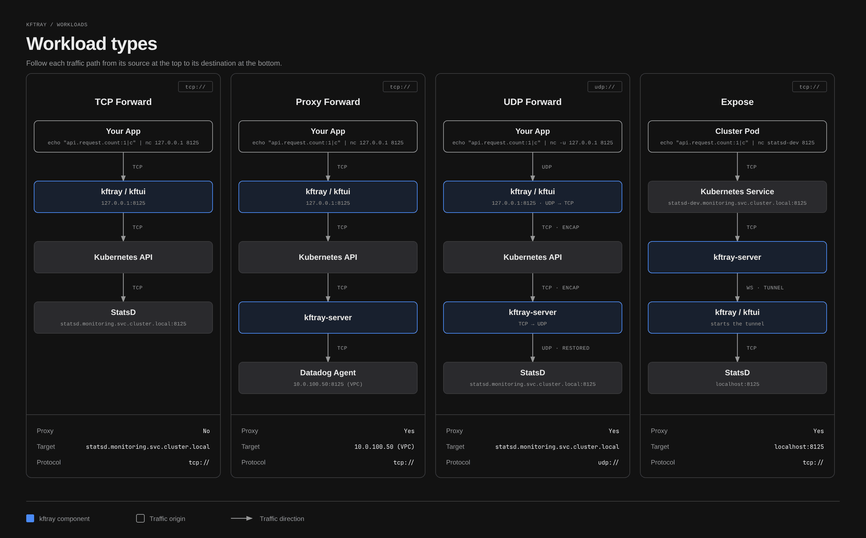Select the Your App node in TCP Forward
Image resolution: width=866 pixels, height=538 pixels.
point(123,137)
